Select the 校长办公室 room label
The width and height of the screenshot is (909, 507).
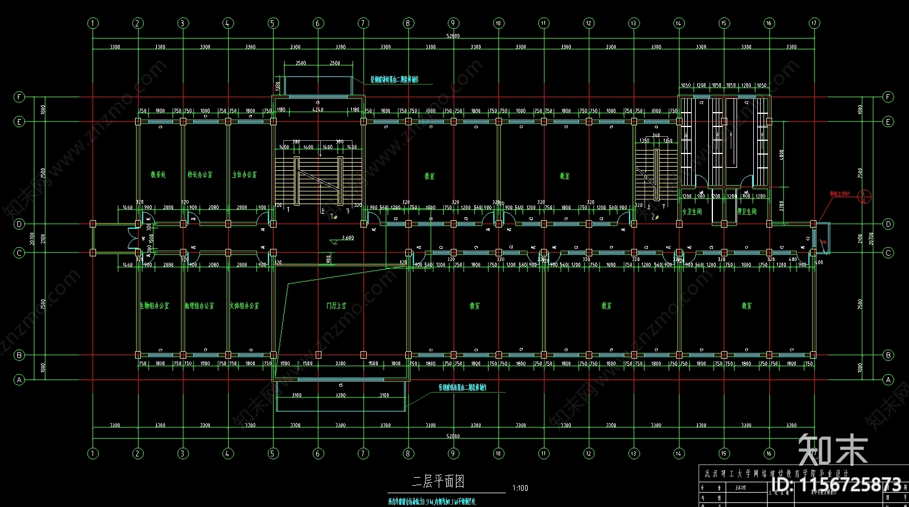pos(200,175)
